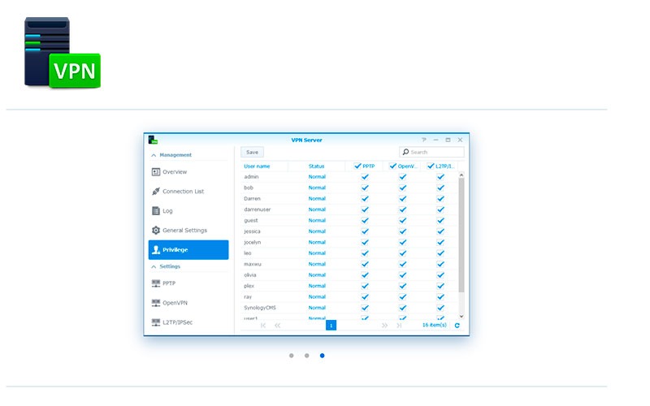Go to next page arrow

point(384,326)
